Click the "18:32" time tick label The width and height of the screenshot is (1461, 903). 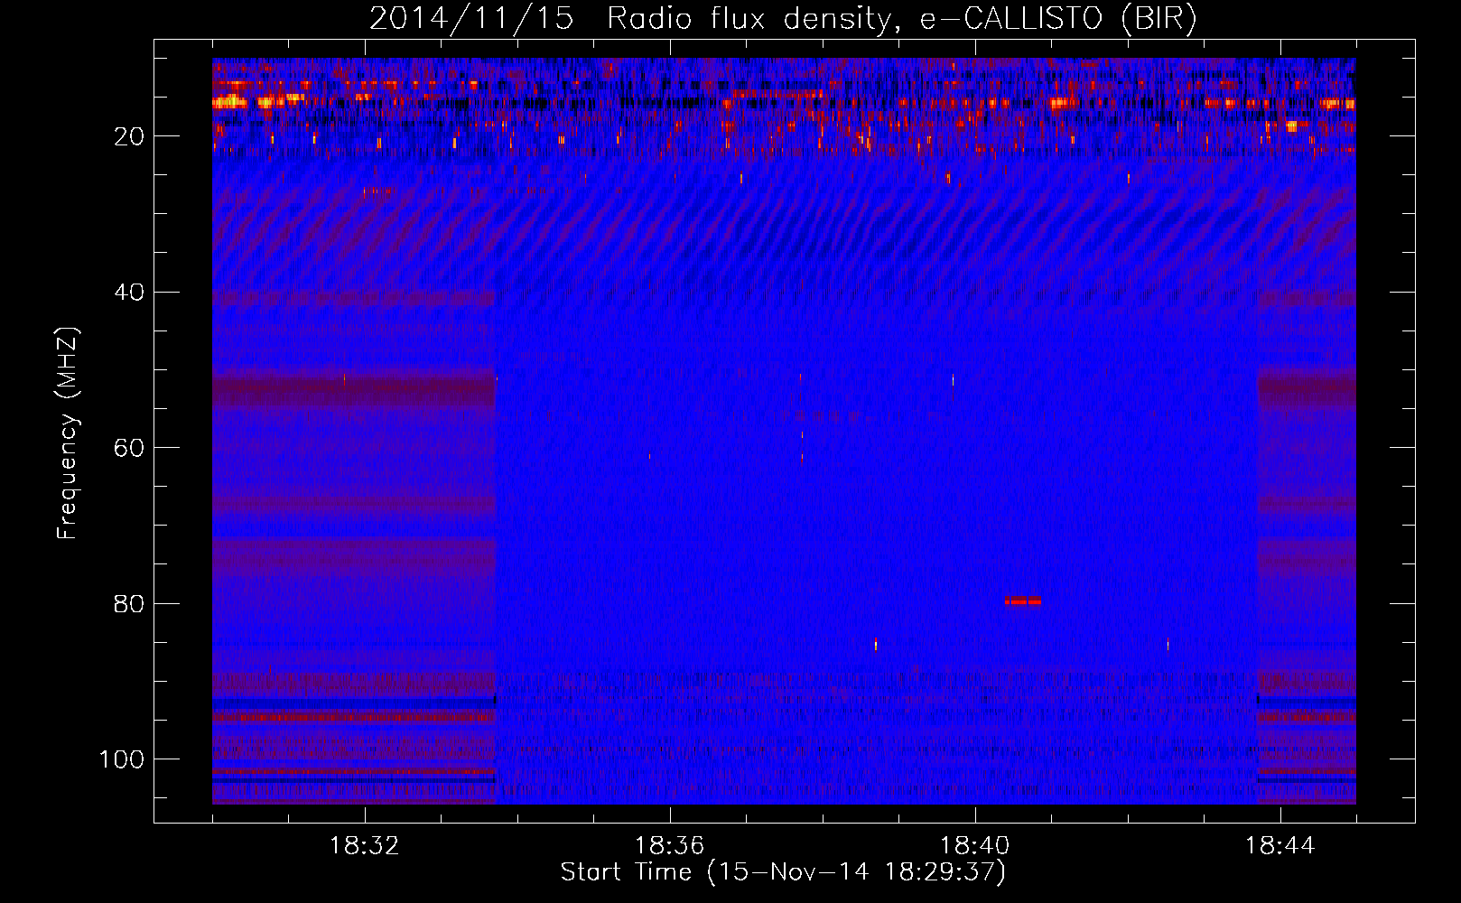pyautogui.click(x=365, y=846)
